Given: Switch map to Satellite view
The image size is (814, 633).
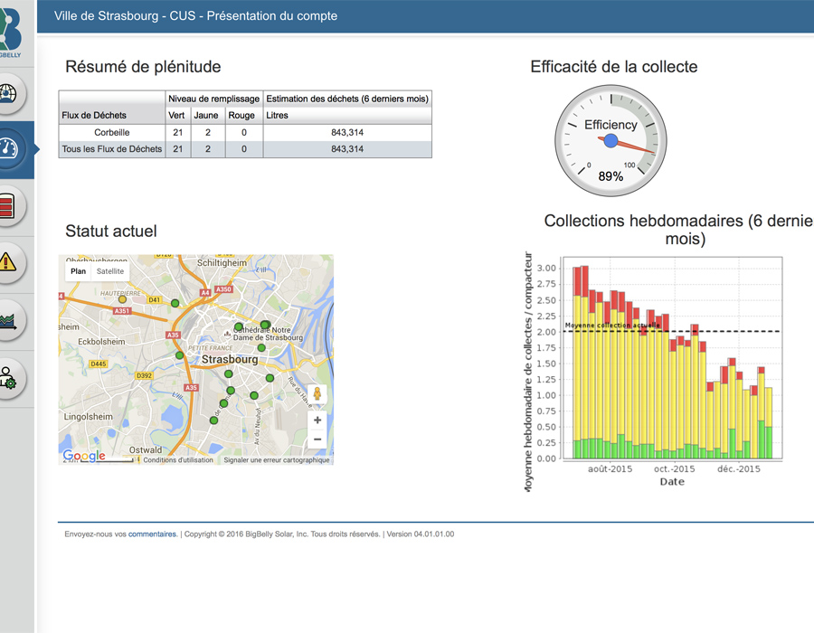Looking at the screenshot, I should click(x=110, y=271).
